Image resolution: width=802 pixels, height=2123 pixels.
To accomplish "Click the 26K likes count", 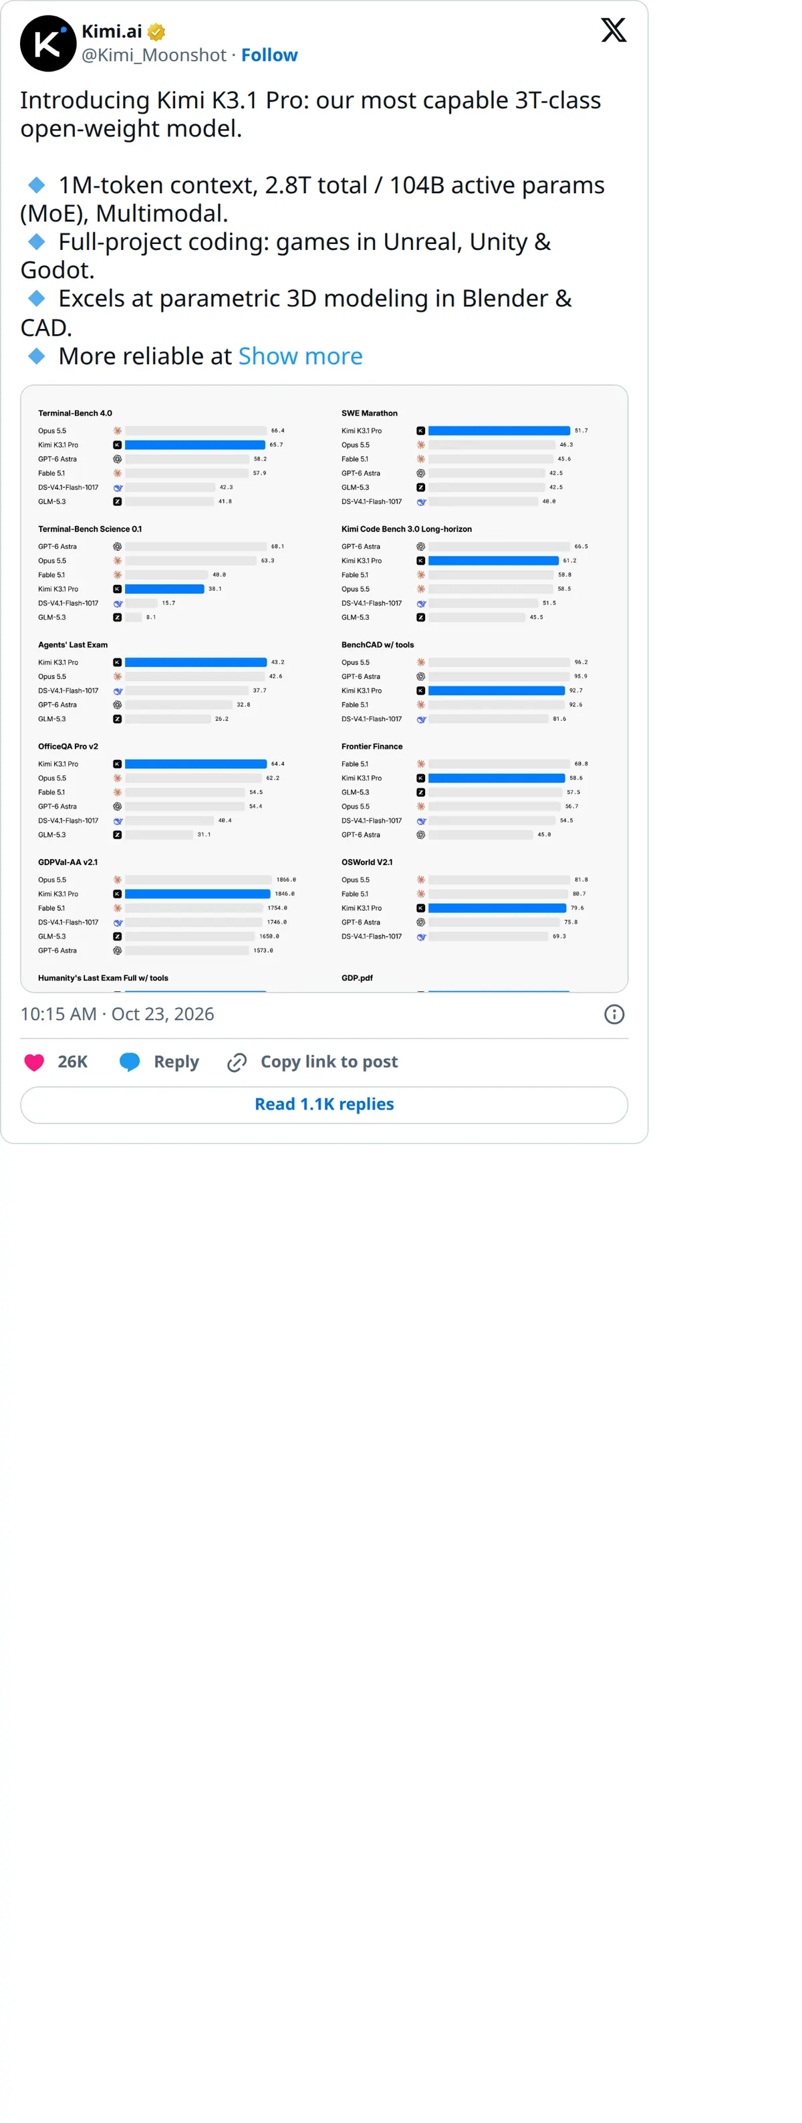I will click(73, 1061).
